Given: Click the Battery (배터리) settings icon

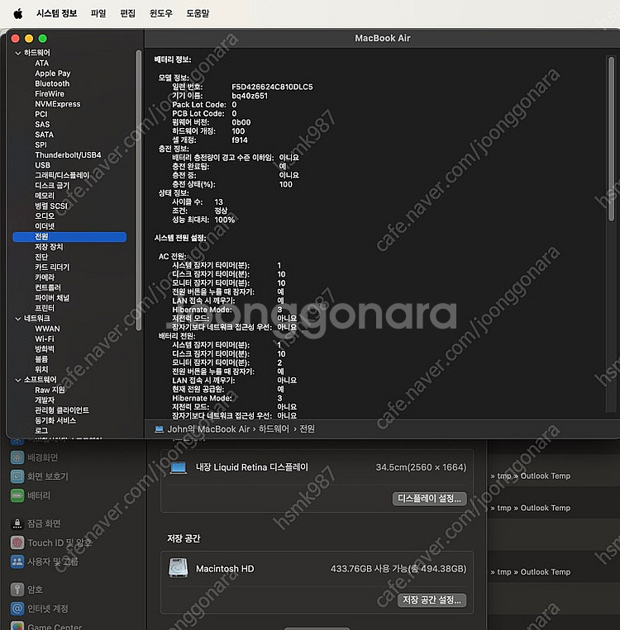Looking at the screenshot, I should pyautogui.click(x=17, y=495).
